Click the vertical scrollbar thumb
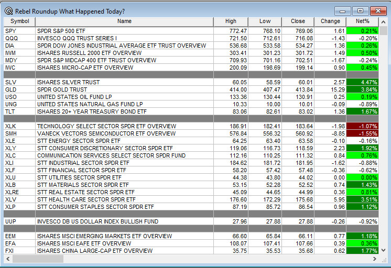The image size is (391, 268). tap(383, 31)
